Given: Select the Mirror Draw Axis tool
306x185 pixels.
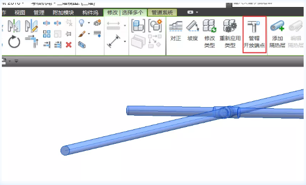Looking at the screenshot, I should pos(31,26).
